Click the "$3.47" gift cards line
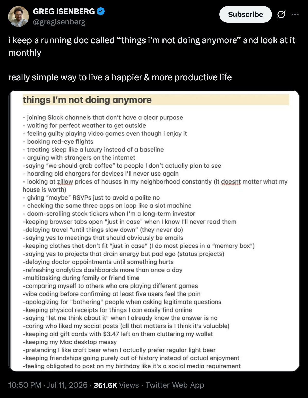 118,334
